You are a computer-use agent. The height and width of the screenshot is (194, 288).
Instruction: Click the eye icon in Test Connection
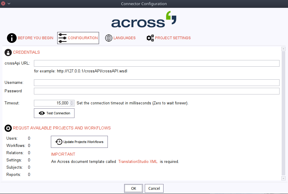tap(42, 113)
